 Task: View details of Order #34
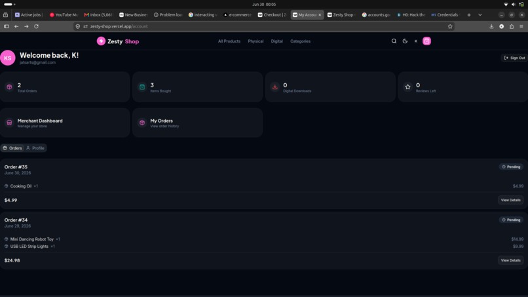[x=510, y=260]
